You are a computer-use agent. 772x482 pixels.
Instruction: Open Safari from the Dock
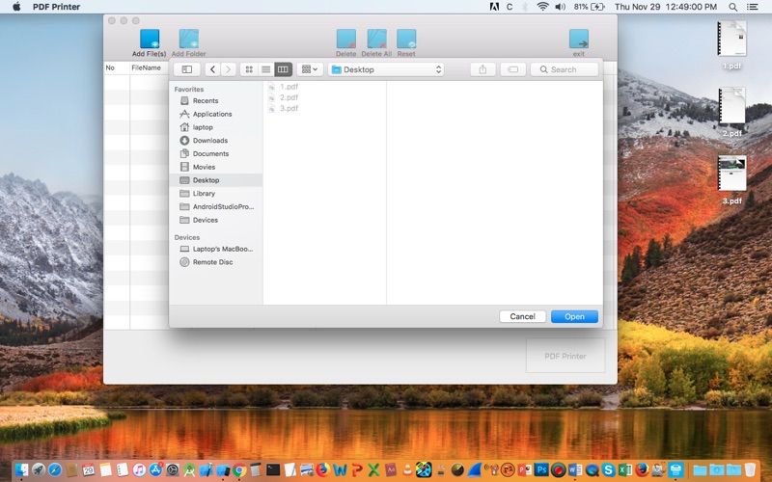click(55, 469)
